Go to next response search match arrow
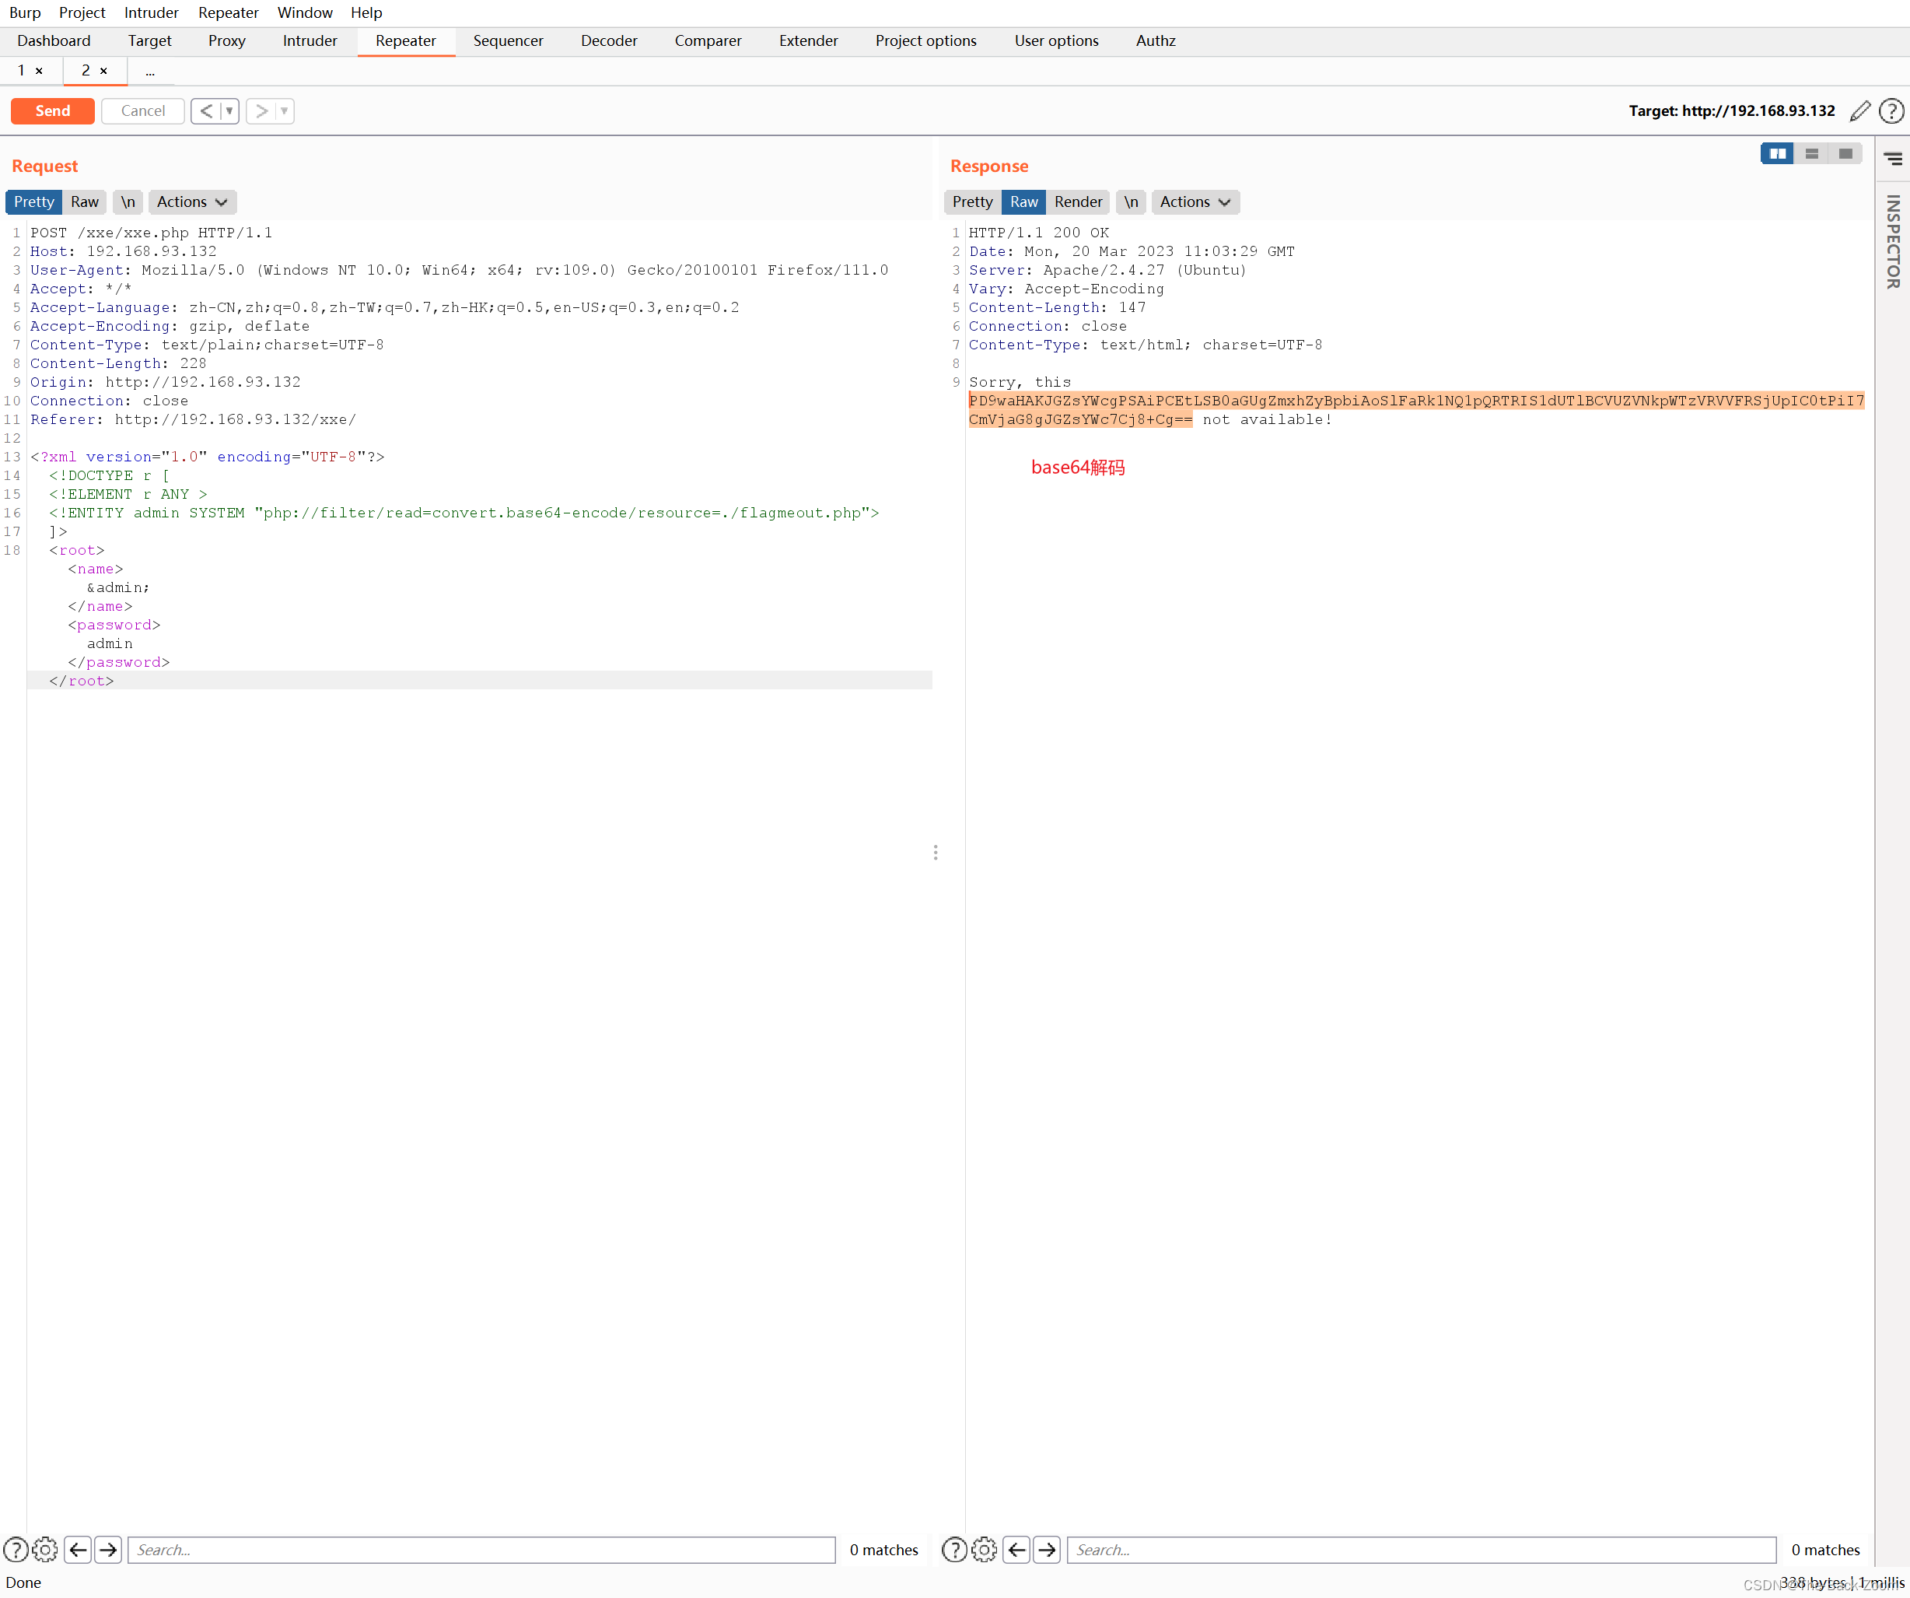Viewport: 1910px width, 1598px height. (x=1047, y=1549)
